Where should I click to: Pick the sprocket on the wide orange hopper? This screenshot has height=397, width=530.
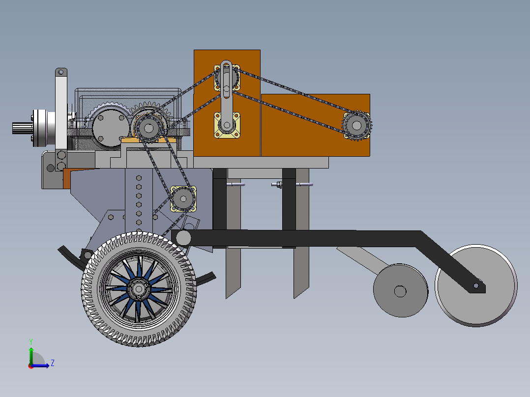pyautogui.click(x=356, y=125)
